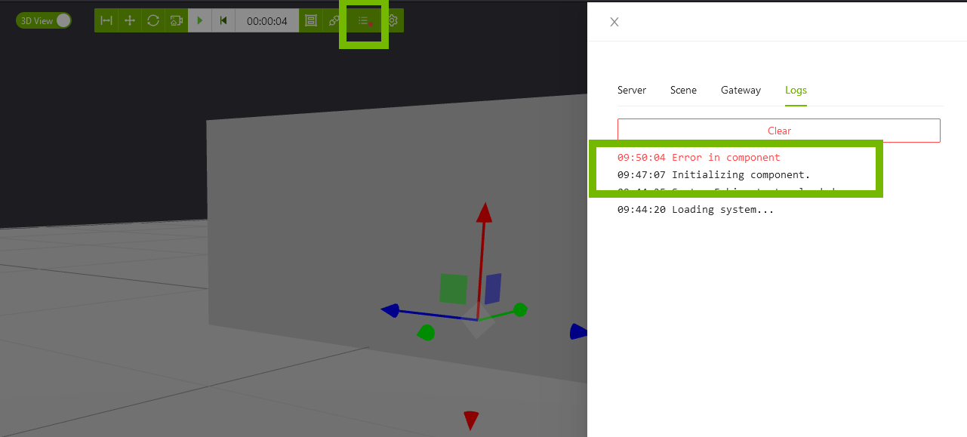Select the connection plug tool icon
The width and height of the screenshot is (967, 437).
click(x=333, y=20)
